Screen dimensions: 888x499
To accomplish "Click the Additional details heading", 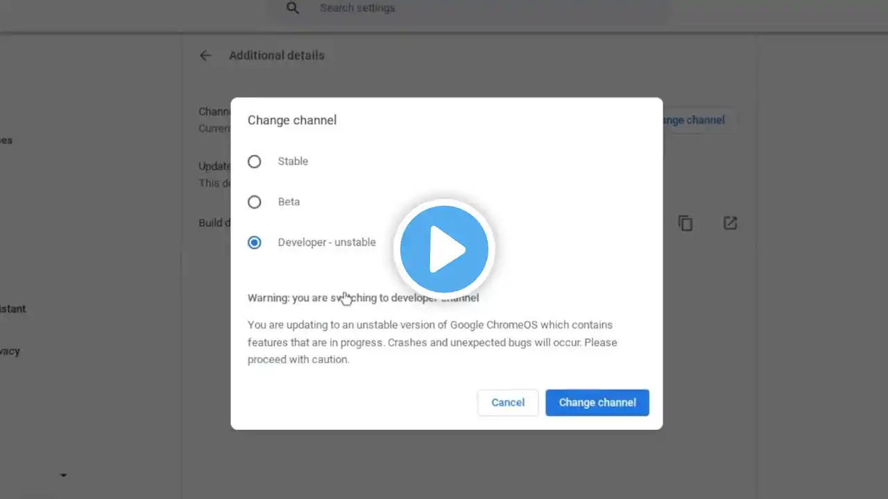I will [277, 55].
